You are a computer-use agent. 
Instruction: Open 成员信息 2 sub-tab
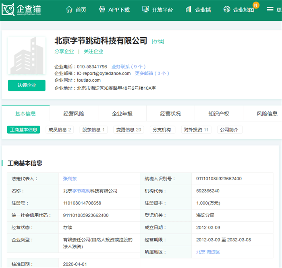click(x=60, y=130)
